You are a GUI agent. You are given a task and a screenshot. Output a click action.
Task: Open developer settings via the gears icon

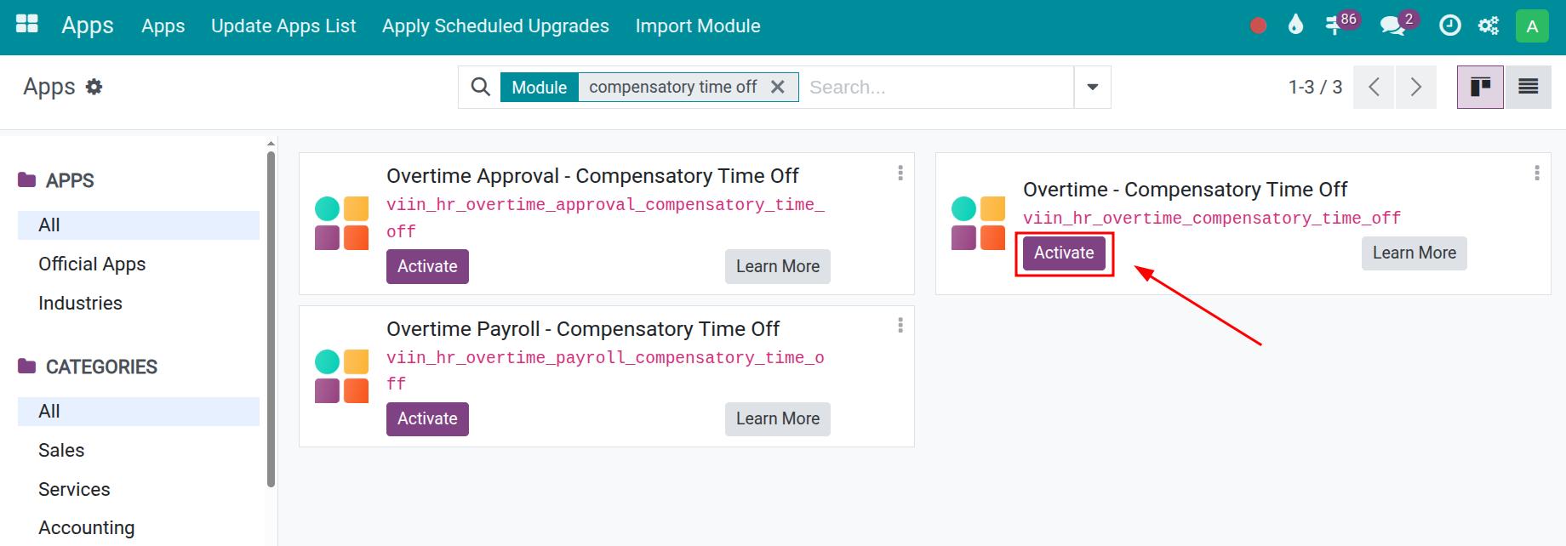pyautogui.click(x=1488, y=26)
